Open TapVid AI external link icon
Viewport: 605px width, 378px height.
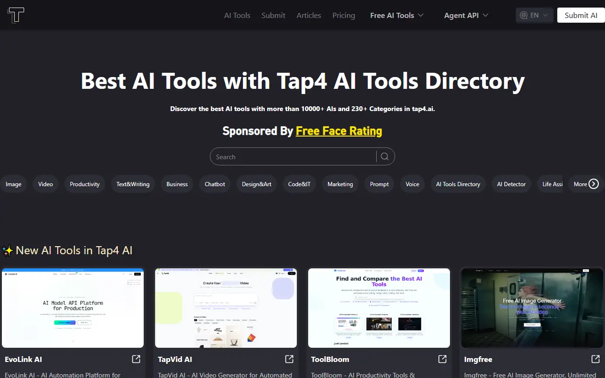289,359
